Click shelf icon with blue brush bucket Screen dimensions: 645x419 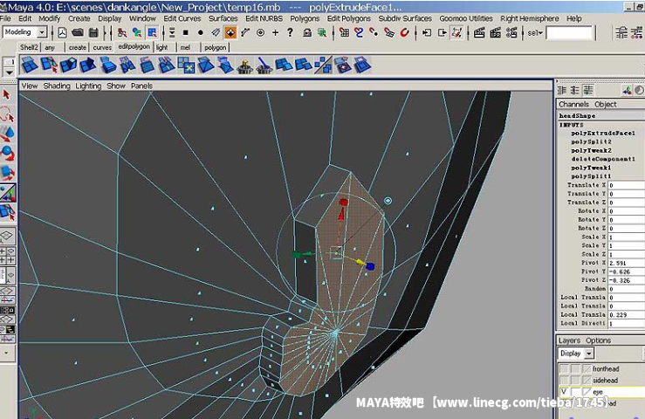[x=264, y=65]
